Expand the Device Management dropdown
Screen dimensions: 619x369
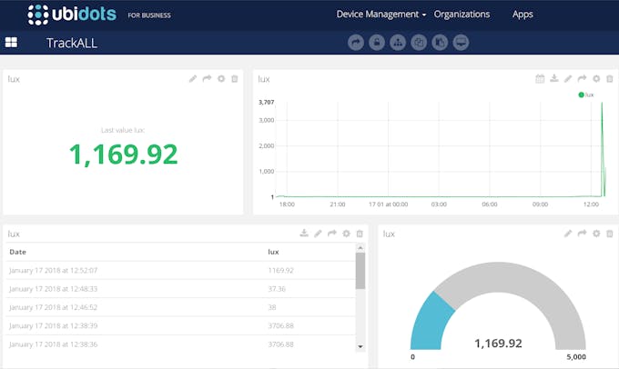point(381,15)
